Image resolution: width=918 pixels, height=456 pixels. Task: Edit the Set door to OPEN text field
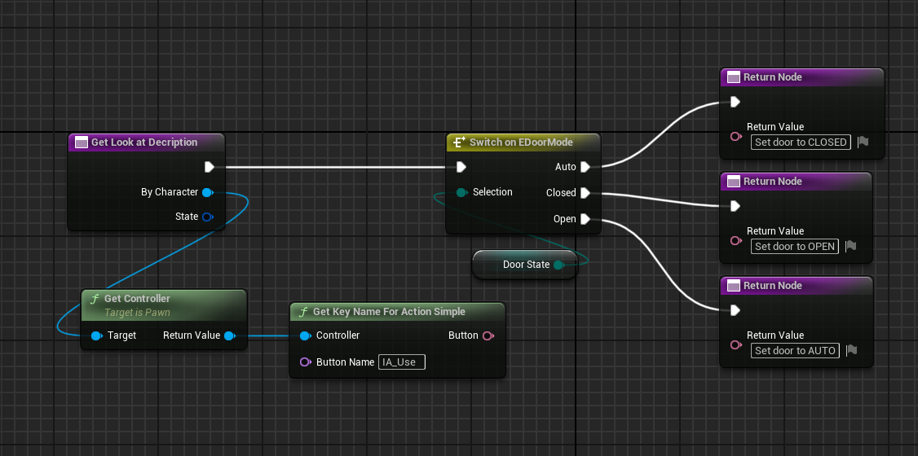794,246
